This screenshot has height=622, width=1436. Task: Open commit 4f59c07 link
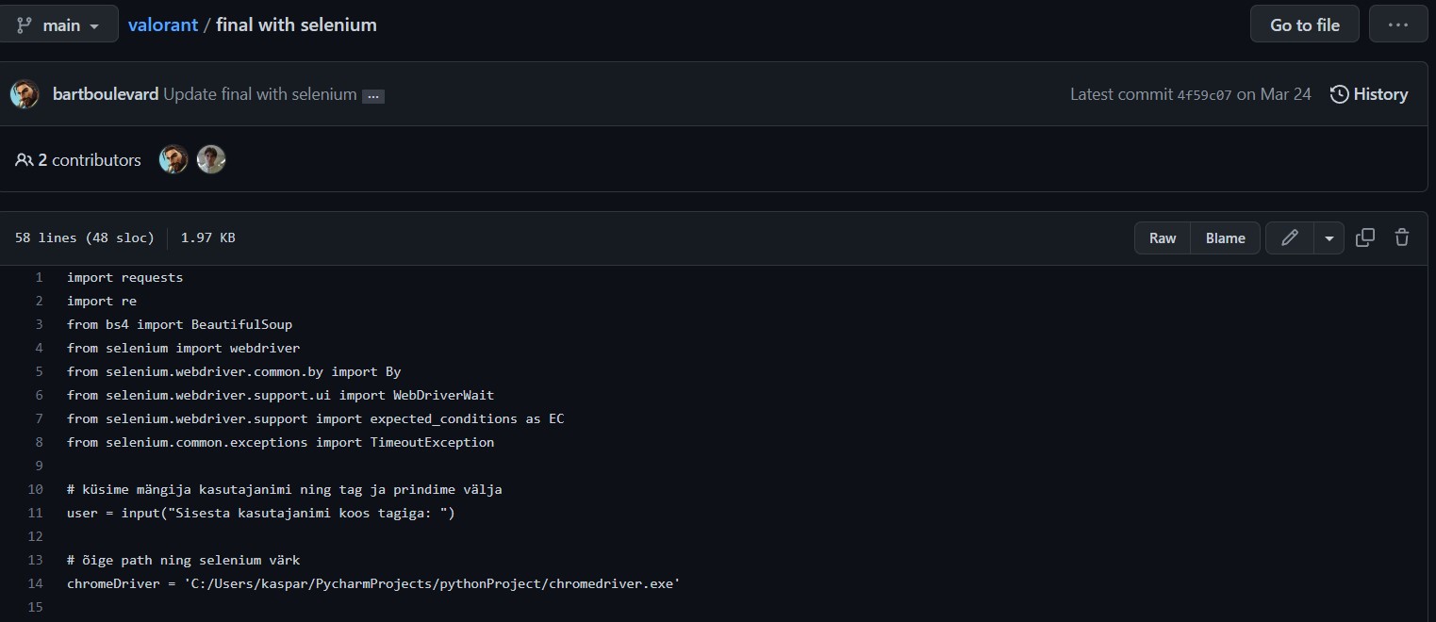coord(1204,95)
